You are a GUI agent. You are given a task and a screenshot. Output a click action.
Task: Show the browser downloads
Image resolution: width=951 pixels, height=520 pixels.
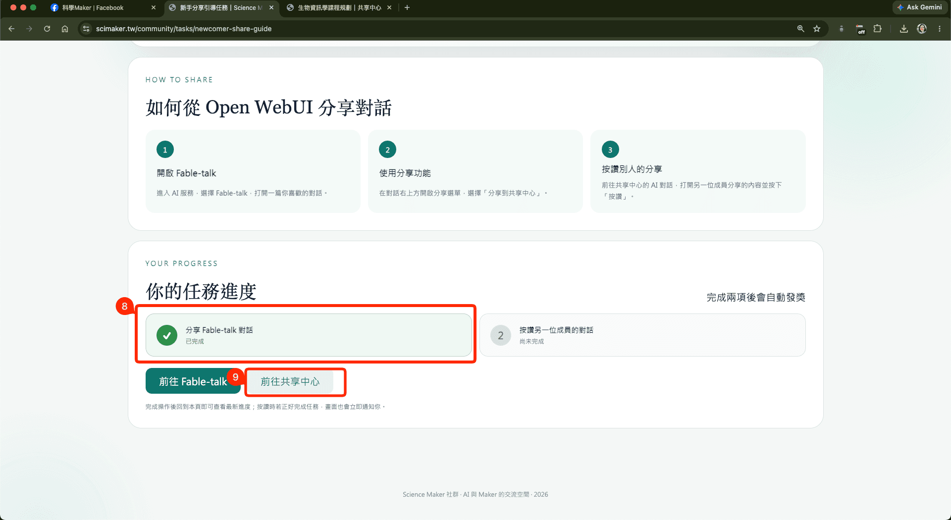[x=904, y=29]
